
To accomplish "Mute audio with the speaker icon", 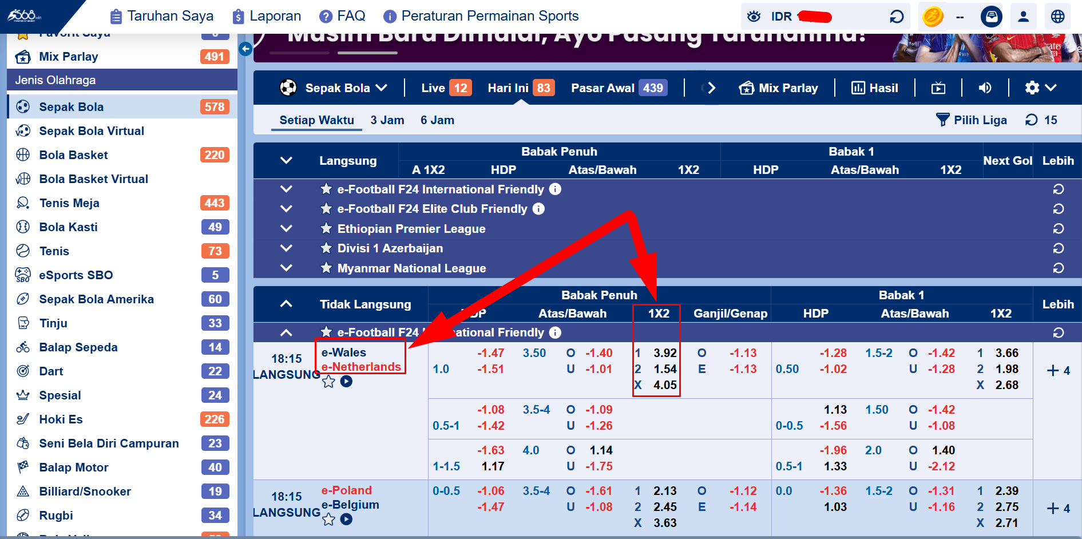I will coord(985,88).
